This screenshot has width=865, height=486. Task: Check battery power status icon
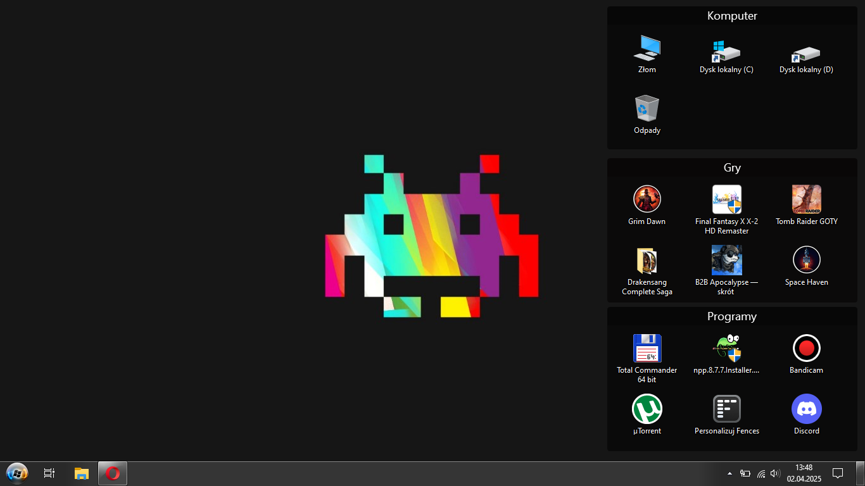coord(745,473)
